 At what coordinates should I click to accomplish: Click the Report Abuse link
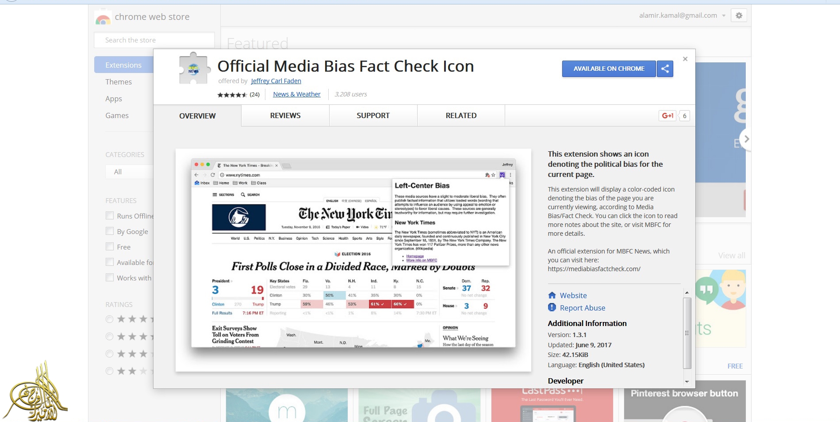(583, 308)
